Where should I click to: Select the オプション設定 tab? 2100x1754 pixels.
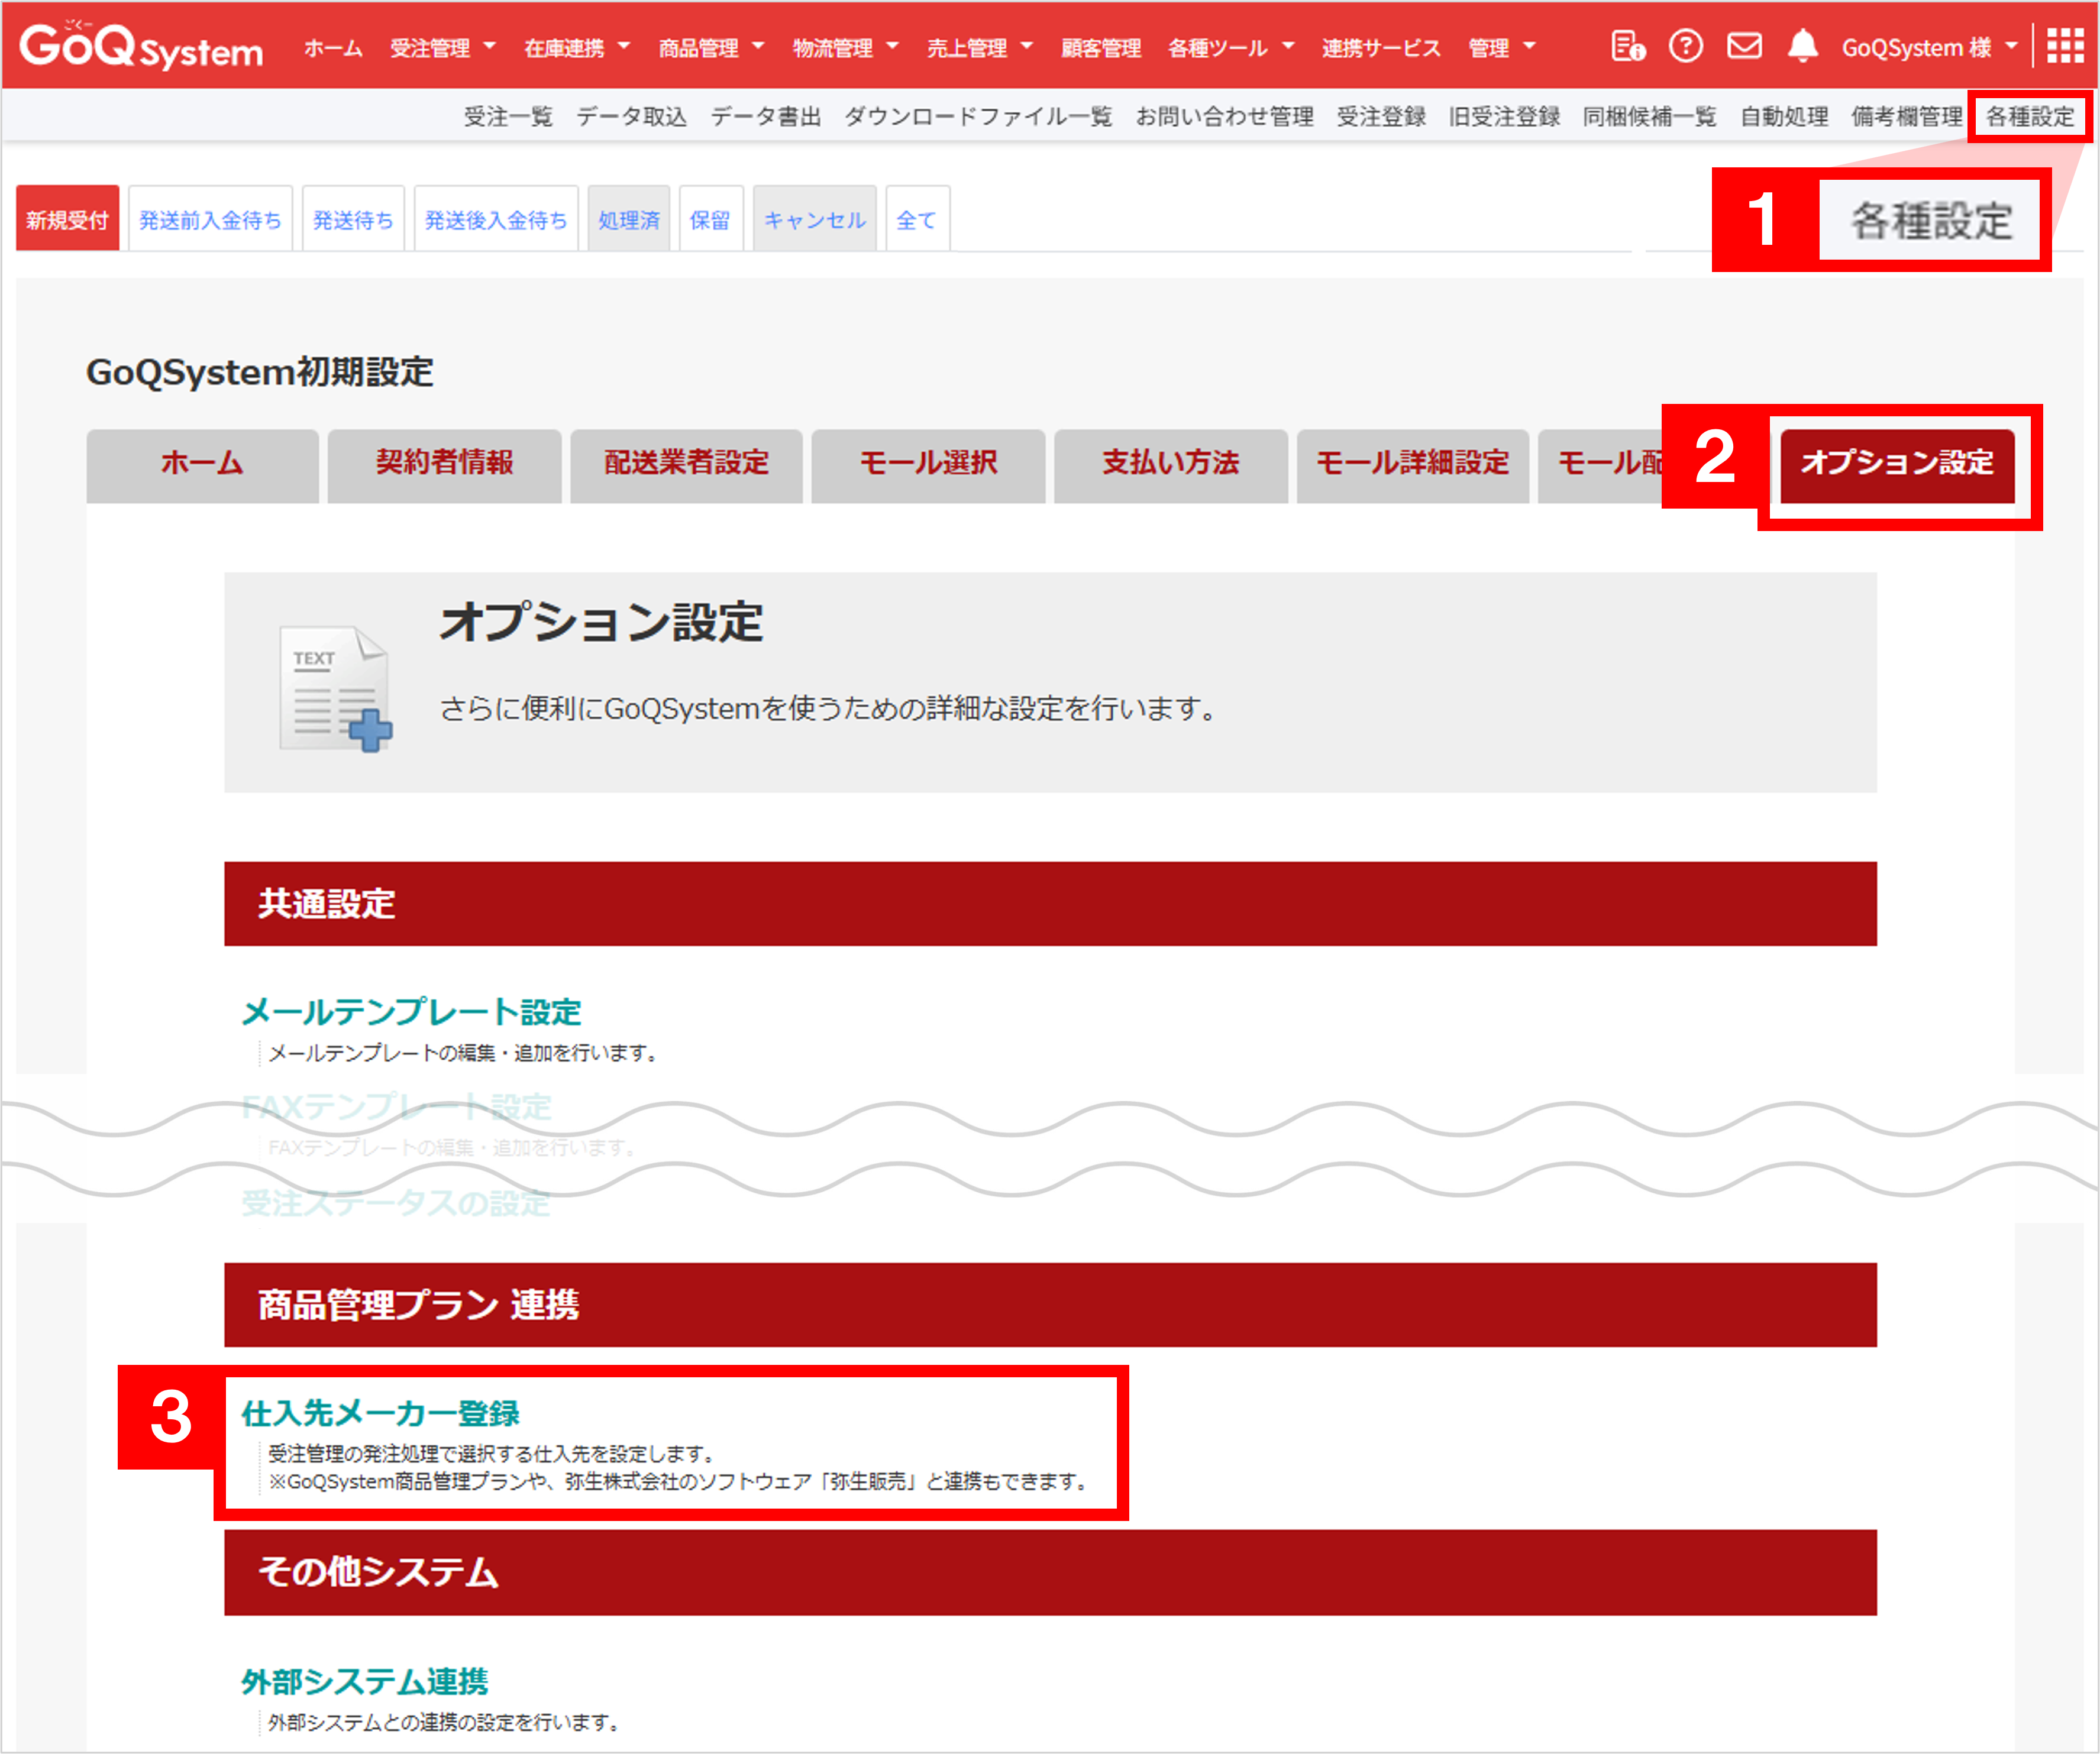1896,462
